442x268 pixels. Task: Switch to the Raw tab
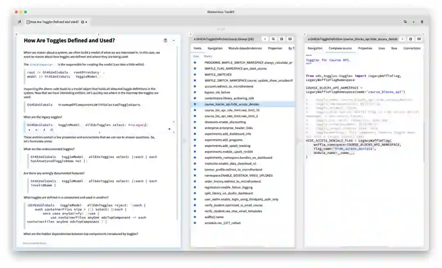click(x=394, y=48)
